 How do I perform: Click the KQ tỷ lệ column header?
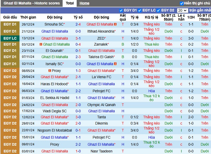pos(151,17)
